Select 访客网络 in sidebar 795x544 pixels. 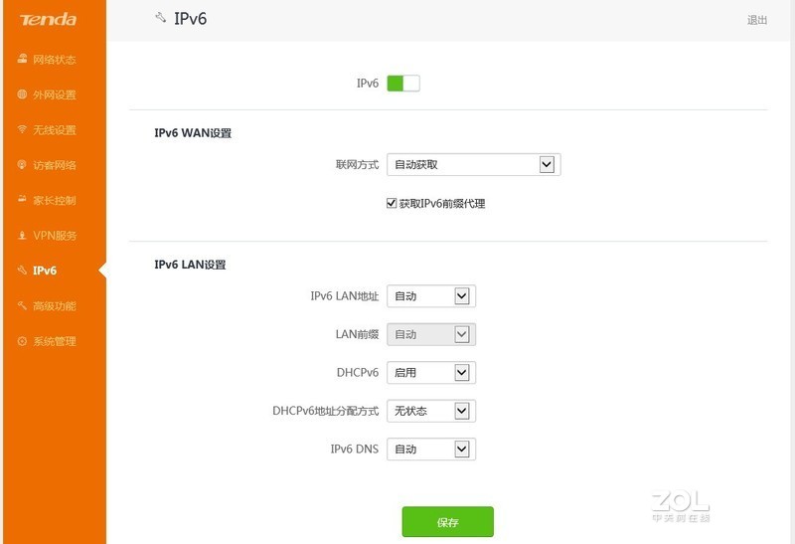pyautogui.click(x=55, y=165)
